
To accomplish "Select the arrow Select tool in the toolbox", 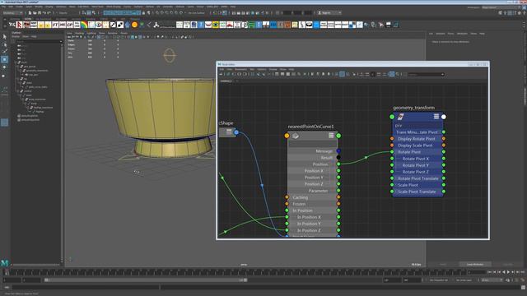I will [x=4, y=36].
